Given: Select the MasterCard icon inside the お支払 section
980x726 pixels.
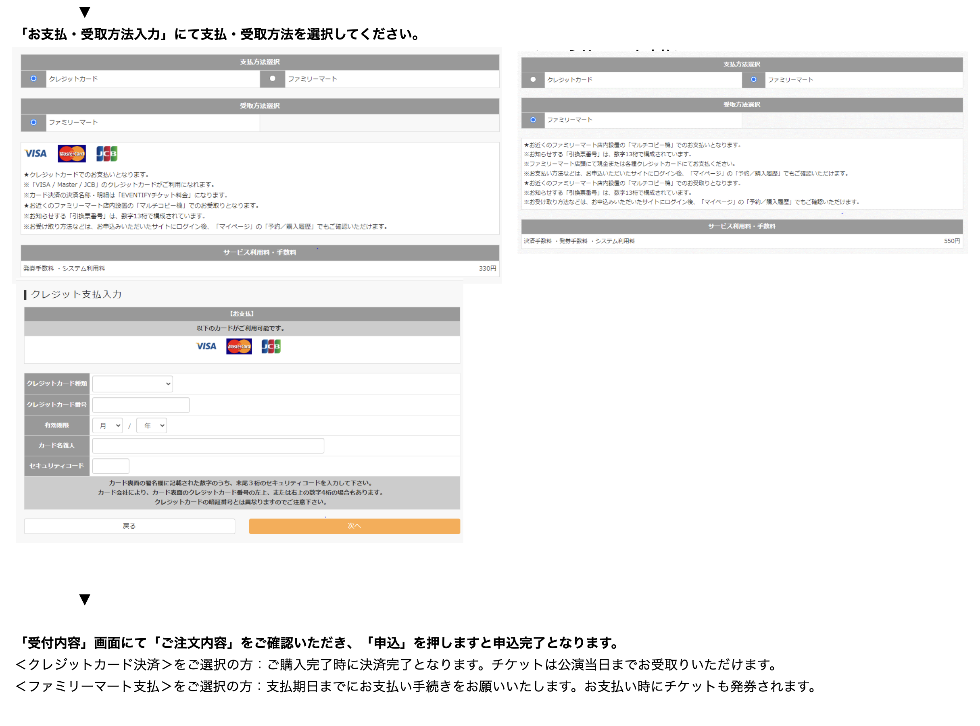Looking at the screenshot, I should (239, 347).
